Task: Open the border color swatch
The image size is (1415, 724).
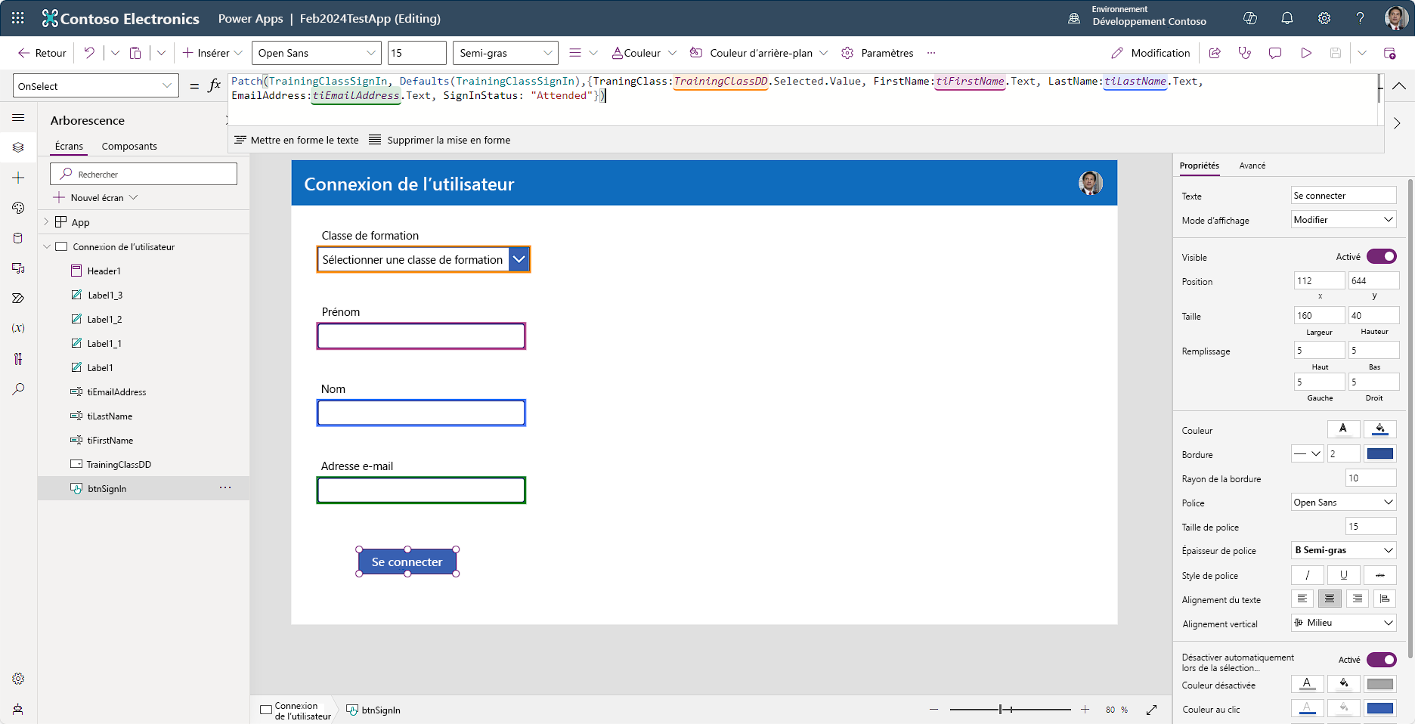Action: coord(1380,453)
